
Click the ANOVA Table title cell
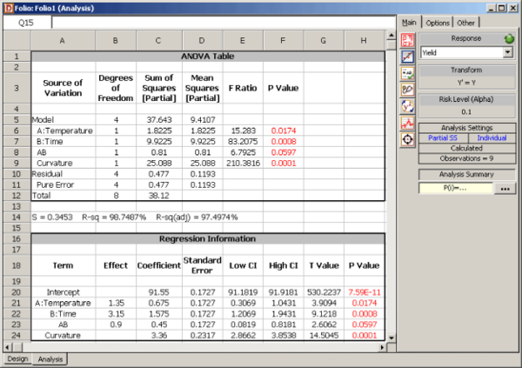coord(208,56)
